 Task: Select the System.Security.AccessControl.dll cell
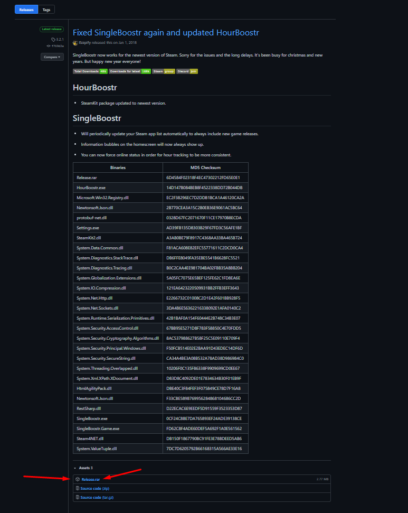pos(118,328)
